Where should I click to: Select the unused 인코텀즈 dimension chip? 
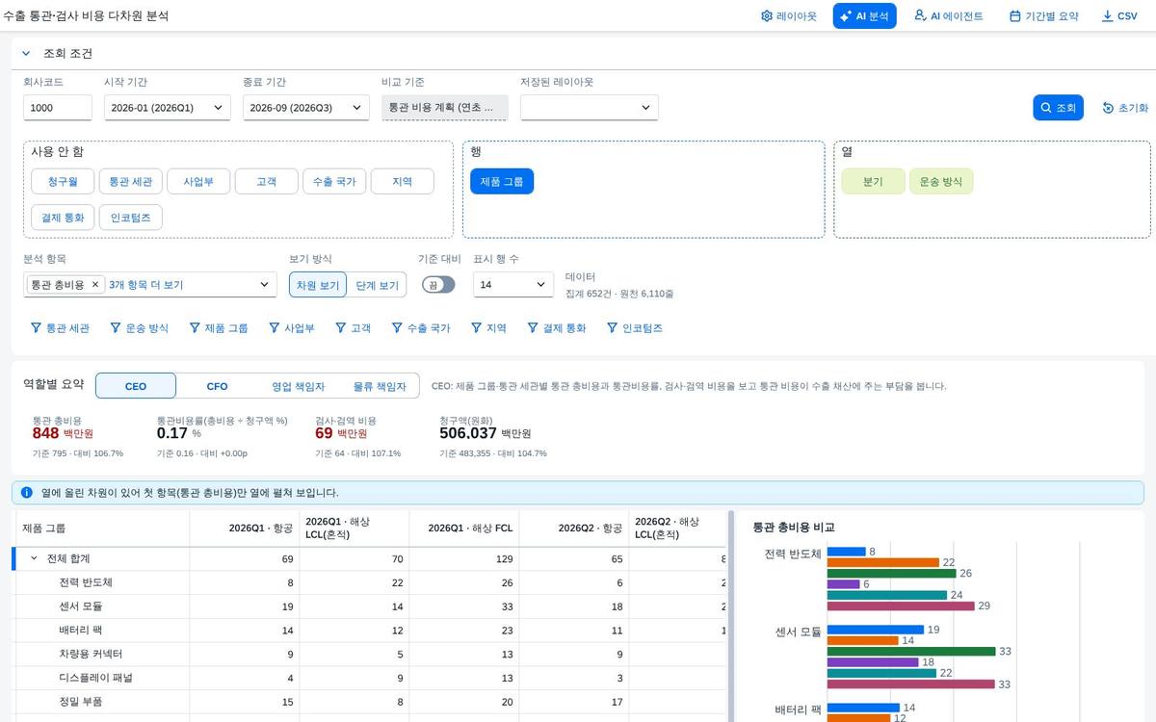(x=130, y=218)
